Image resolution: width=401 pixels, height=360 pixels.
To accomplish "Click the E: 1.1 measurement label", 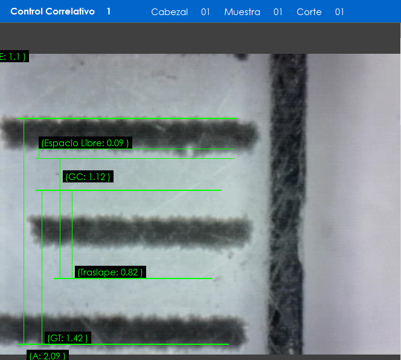I will 13,57.
